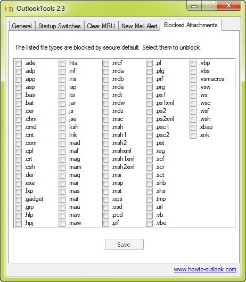
Task: Enable the .shs checkbox
Action: 149,191
